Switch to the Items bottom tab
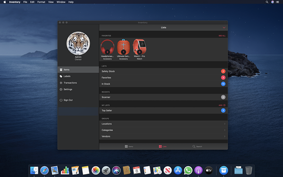 coord(129,146)
